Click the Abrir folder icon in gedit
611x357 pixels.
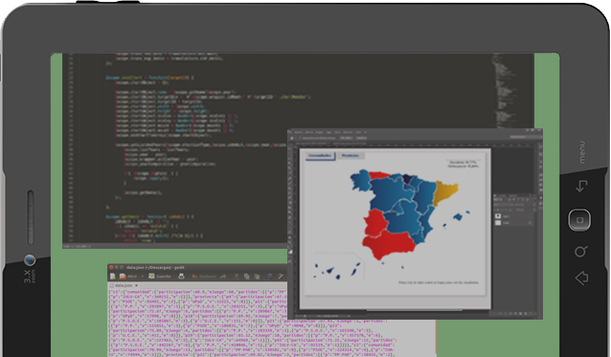[x=123, y=277]
